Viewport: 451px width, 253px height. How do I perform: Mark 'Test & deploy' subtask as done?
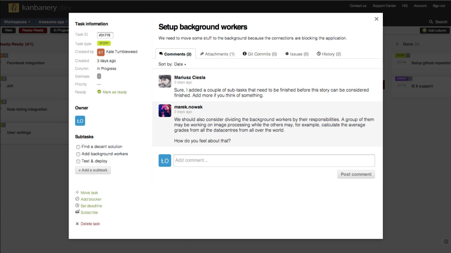[x=78, y=161]
